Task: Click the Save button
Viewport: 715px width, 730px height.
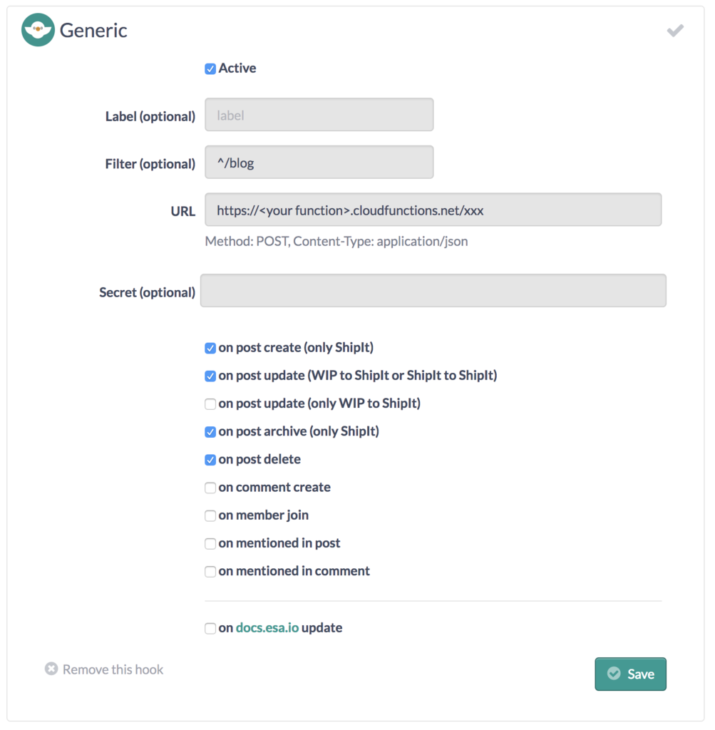Action: click(630, 674)
